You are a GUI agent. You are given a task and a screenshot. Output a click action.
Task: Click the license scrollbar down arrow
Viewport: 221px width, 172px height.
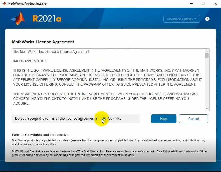(207, 108)
